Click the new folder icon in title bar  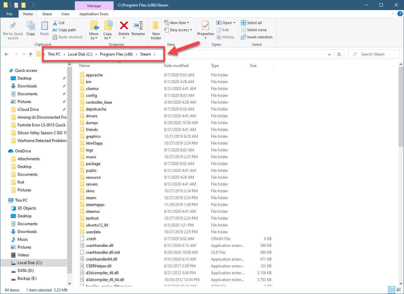[x=23, y=5]
